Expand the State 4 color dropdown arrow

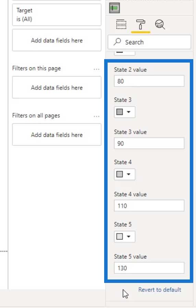(x=128, y=174)
